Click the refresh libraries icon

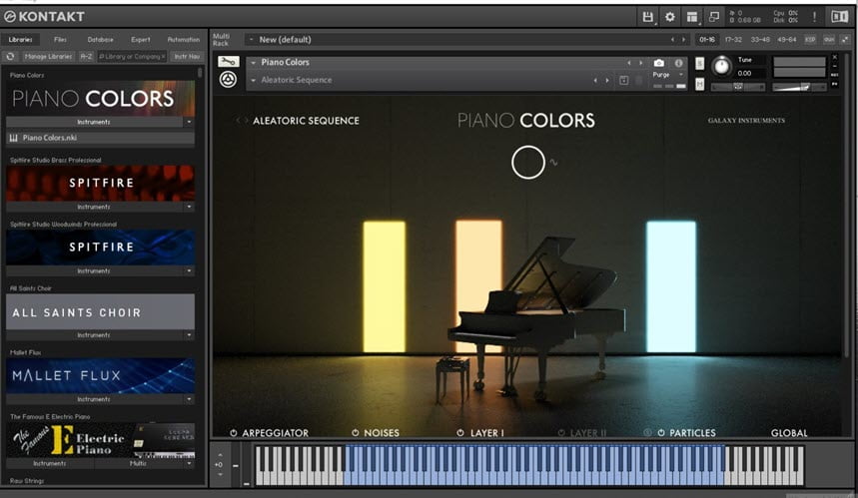[x=10, y=56]
